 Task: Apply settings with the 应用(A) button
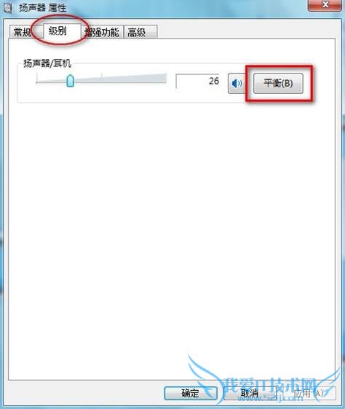[309, 393]
